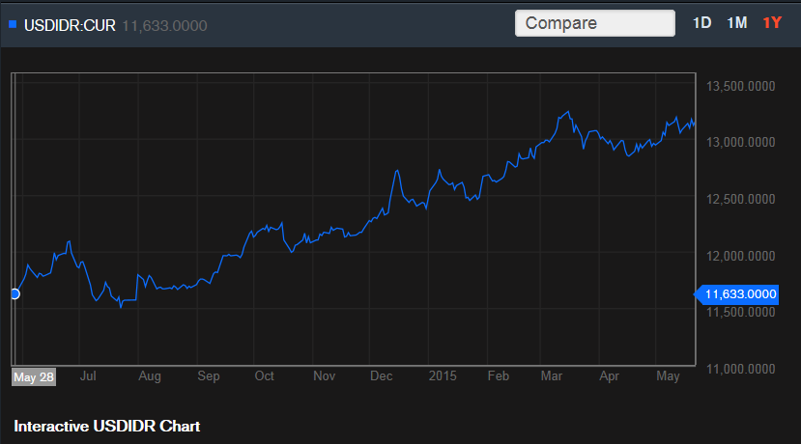The width and height of the screenshot is (801, 444).
Task: Click the Interactive USDIDR Chart heading
Action: 106,426
